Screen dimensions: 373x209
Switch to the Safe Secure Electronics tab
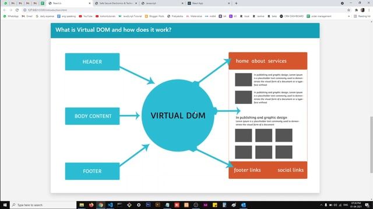click(115, 3)
